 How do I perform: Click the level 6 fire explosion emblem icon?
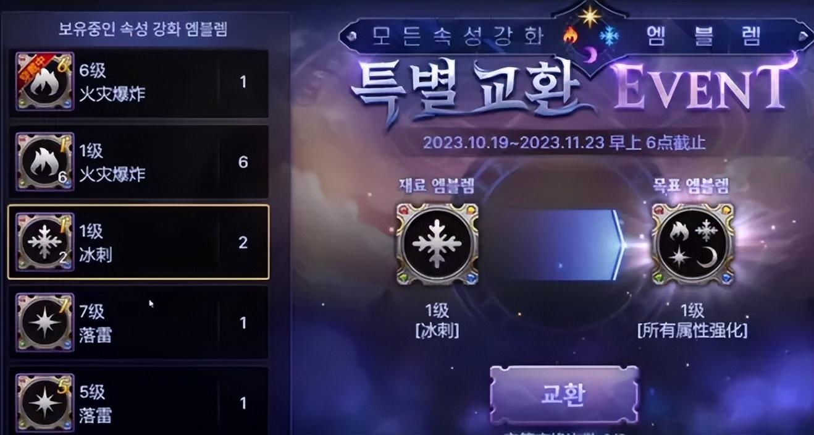(44, 82)
